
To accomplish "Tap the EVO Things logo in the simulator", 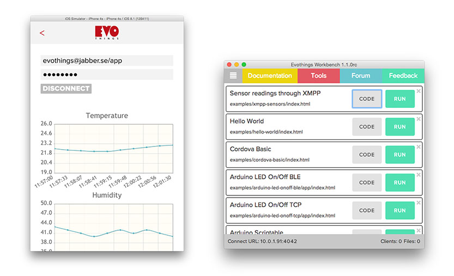I will (x=107, y=33).
